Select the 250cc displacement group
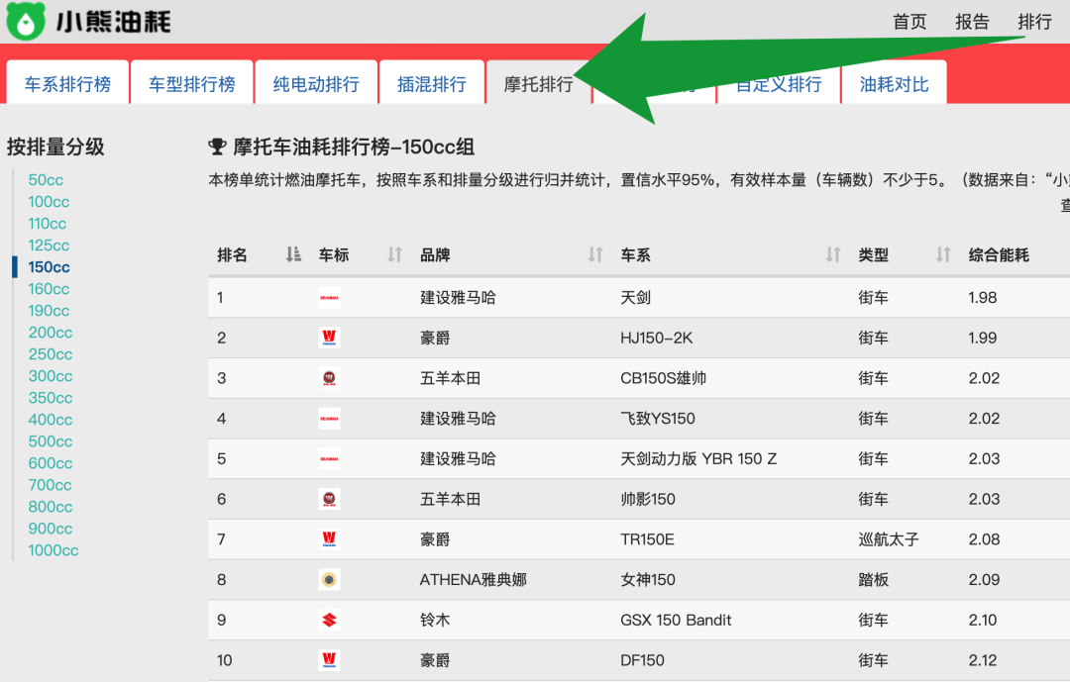1070x682 pixels. (x=50, y=354)
